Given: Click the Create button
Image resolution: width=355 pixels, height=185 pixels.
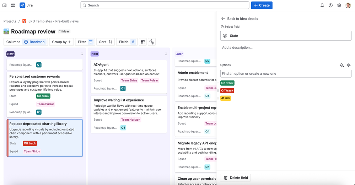Looking at the screenshot, I should [262, 5].
